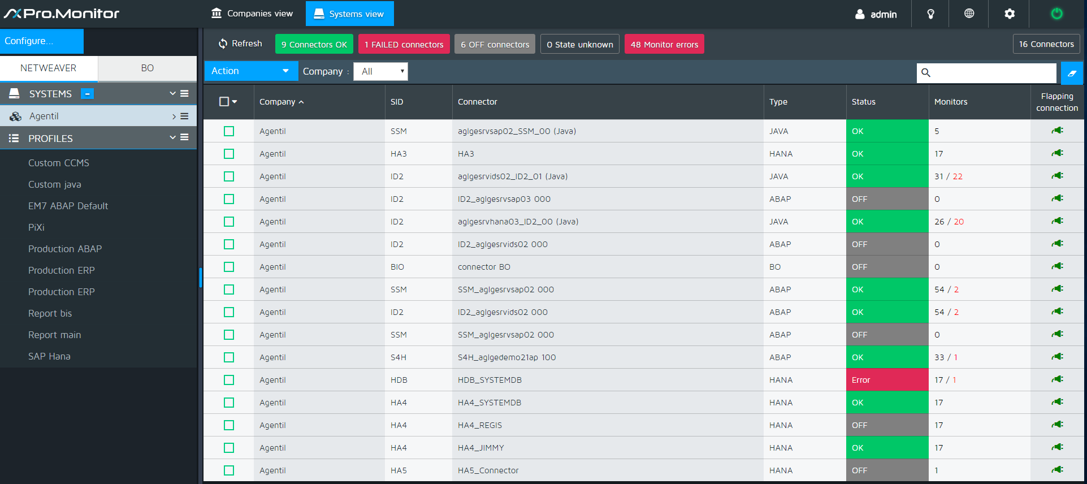
Task: Select checkbox for connector BO row
Action: [229, 267]
